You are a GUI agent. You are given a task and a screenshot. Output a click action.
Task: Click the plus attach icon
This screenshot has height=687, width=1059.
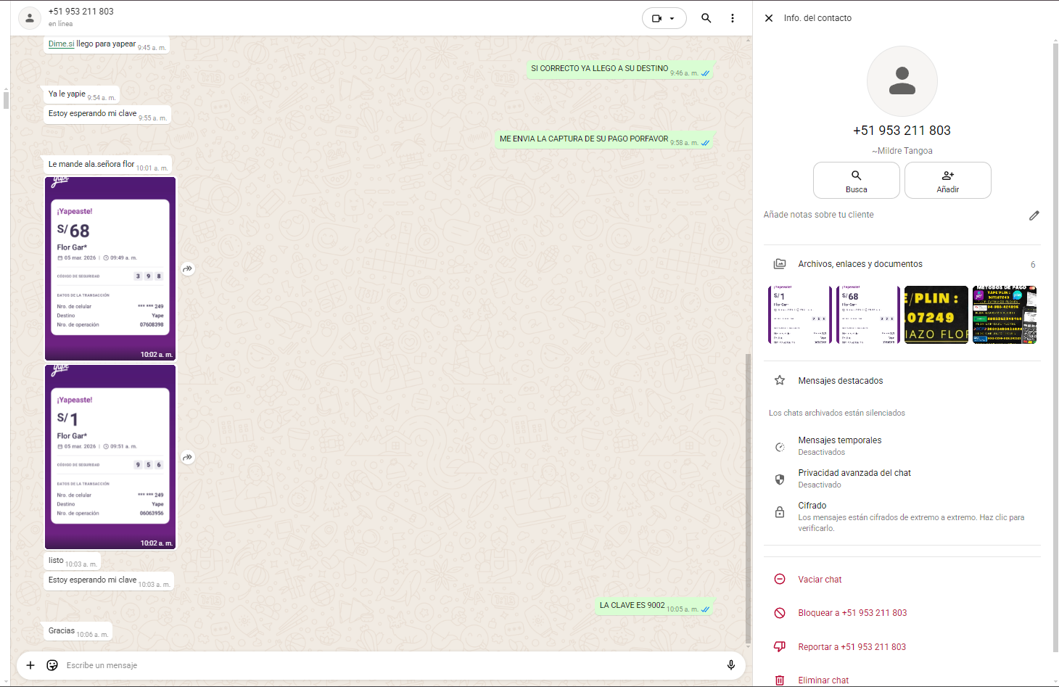click(30, 665)
